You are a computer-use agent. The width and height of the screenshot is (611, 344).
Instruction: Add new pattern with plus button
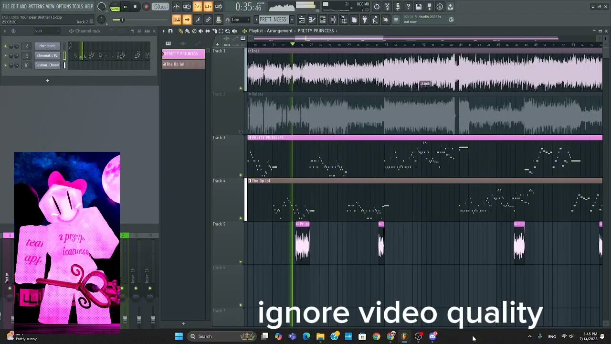(291, 20)
